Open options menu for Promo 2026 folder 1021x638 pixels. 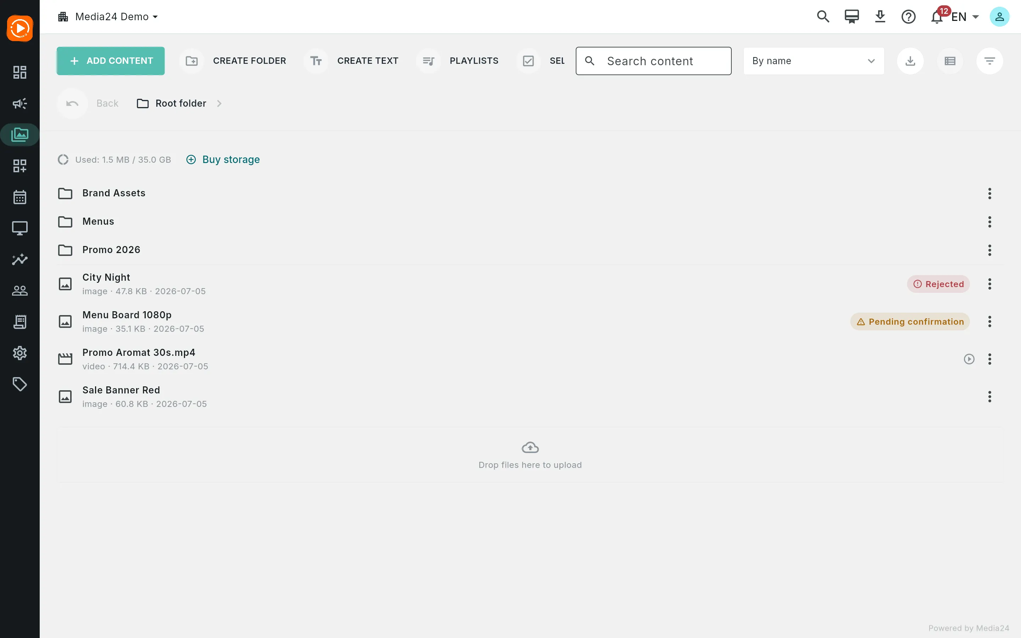tap(990, 250)
